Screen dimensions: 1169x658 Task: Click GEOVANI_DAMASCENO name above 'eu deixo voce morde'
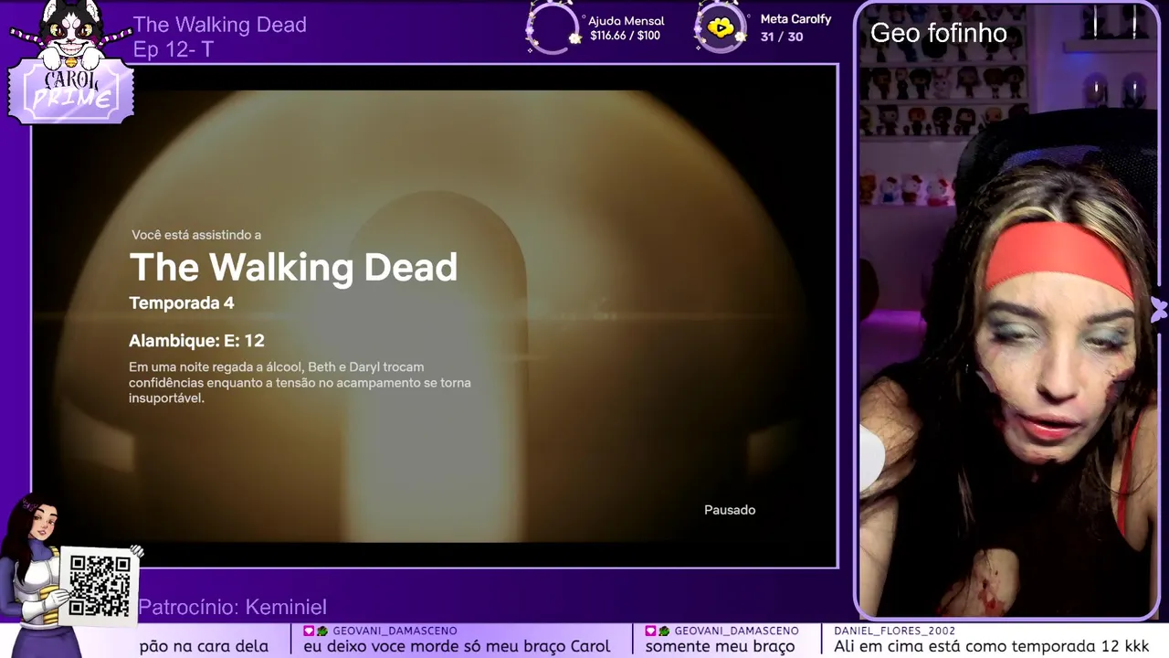[395, 631]
